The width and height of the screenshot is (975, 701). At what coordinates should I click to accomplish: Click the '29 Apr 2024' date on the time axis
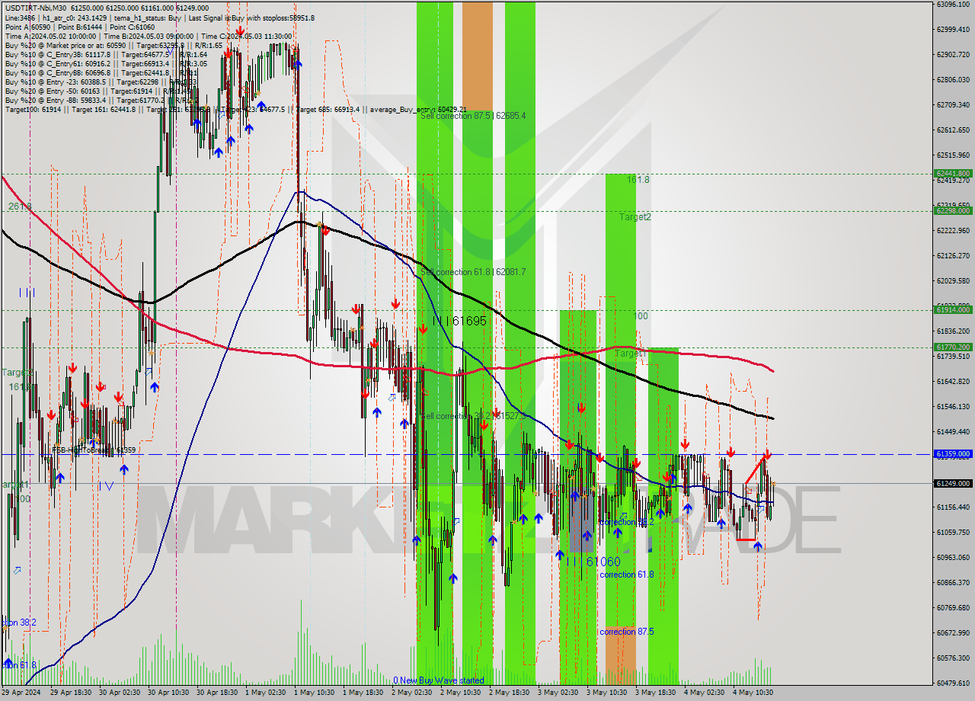(x=25, y=694)
